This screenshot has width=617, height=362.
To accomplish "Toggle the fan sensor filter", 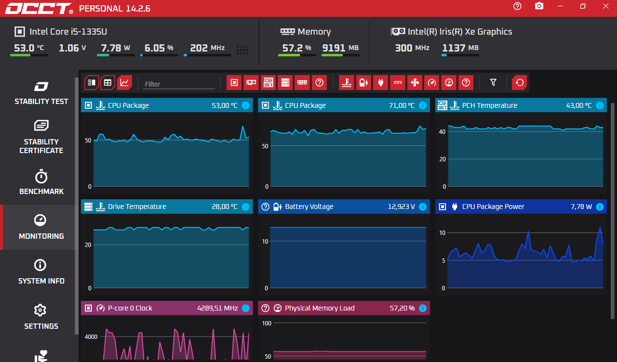I will tap(415, 83).
